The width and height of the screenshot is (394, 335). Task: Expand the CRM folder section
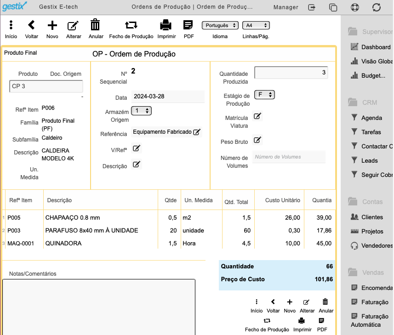pos(363,102)
